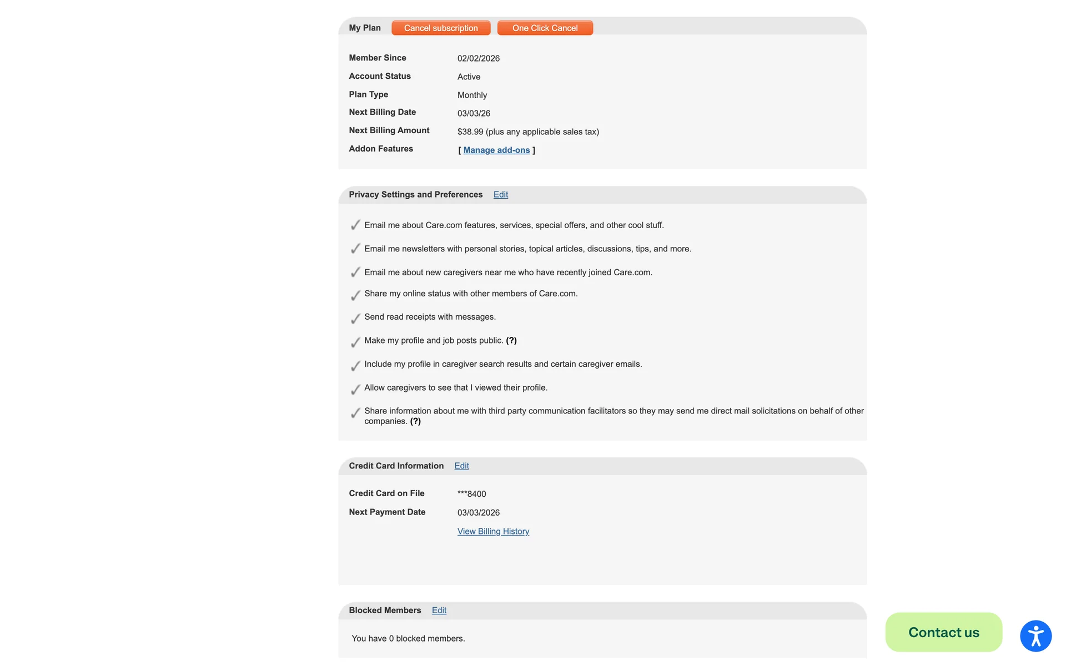
Task: Edit the Blocked Members list
Action: tap(439, 610)
